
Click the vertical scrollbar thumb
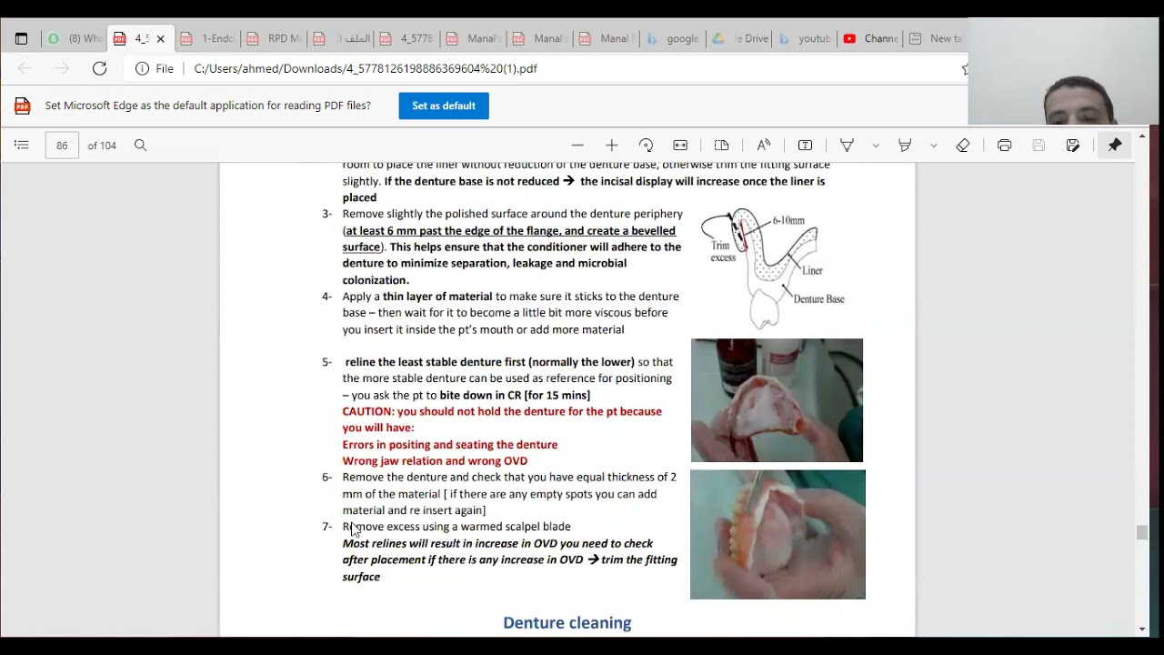[1142, 533]
